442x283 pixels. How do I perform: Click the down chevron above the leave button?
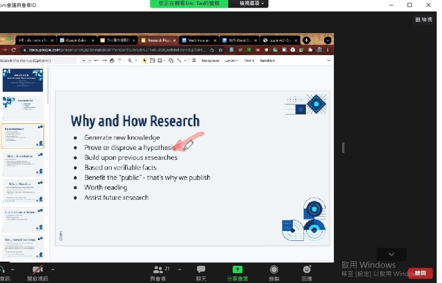(x=391, y=254)
